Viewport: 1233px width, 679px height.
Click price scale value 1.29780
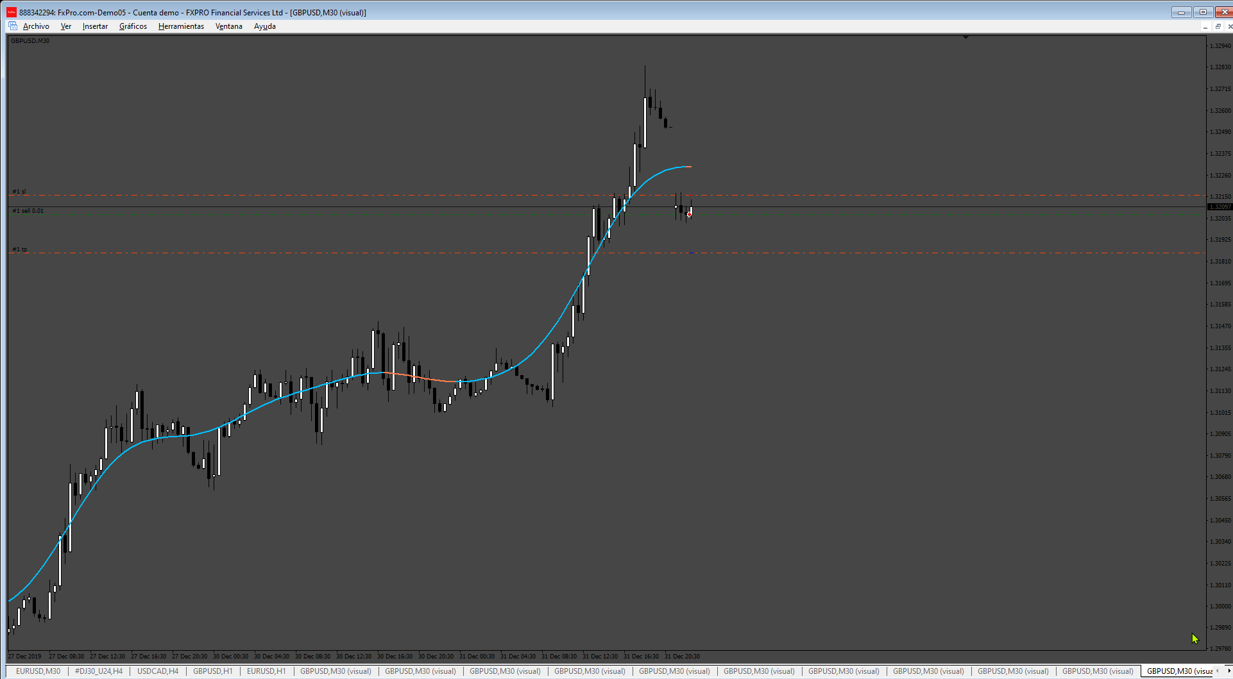(1220, 648)
